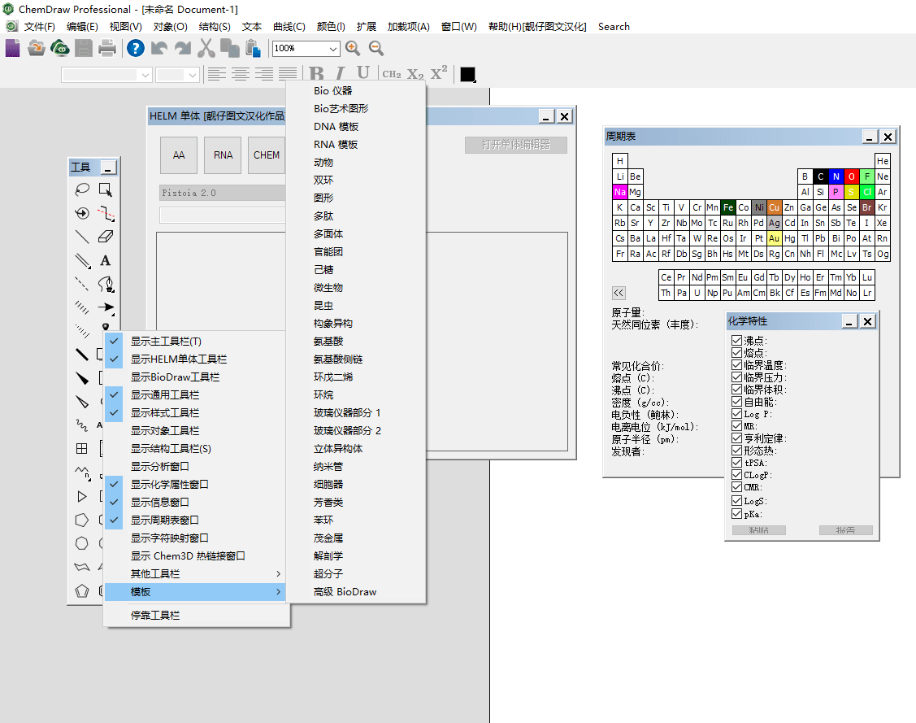
Task: Toggle the pKa checkbox
Action: click(736, 514)
